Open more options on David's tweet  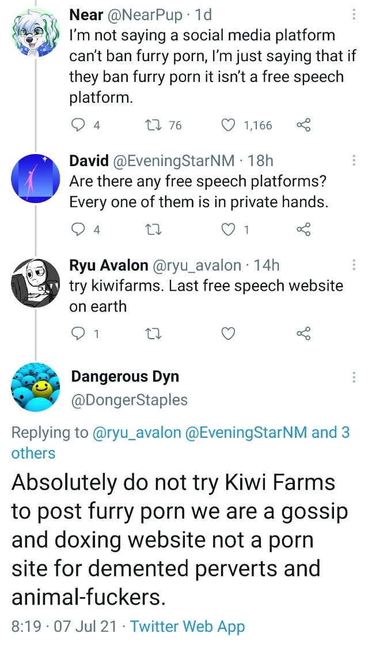click(x=354, y=160)
